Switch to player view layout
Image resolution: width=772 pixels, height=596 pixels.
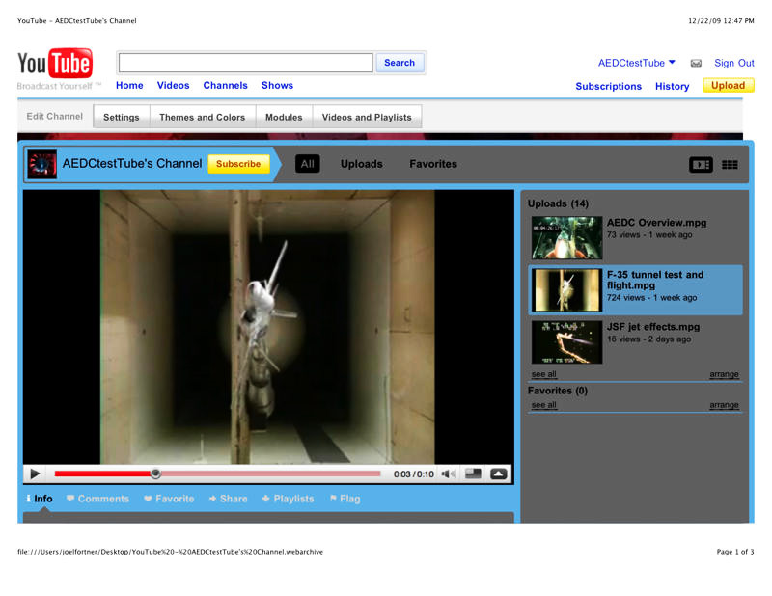coord(701,165)
